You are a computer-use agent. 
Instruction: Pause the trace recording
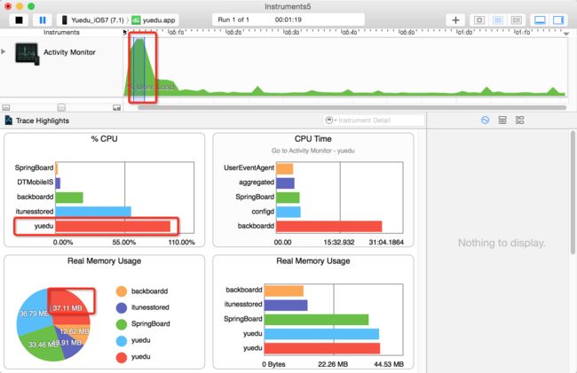[x=43, y=19]
